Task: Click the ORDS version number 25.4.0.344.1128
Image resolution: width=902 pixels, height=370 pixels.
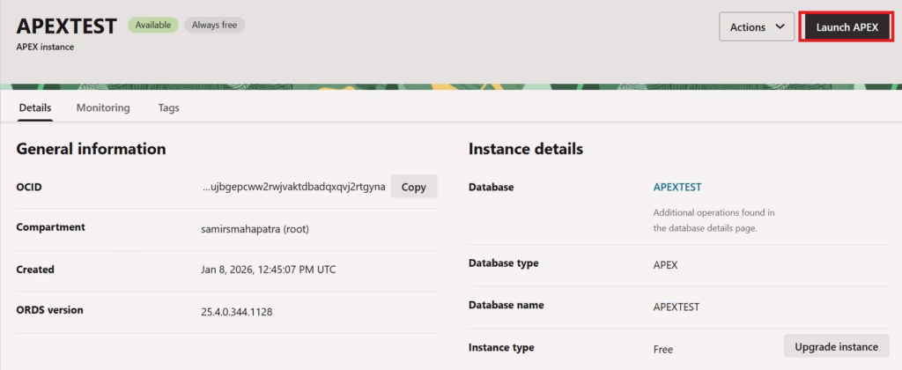Action: point(249,311)
